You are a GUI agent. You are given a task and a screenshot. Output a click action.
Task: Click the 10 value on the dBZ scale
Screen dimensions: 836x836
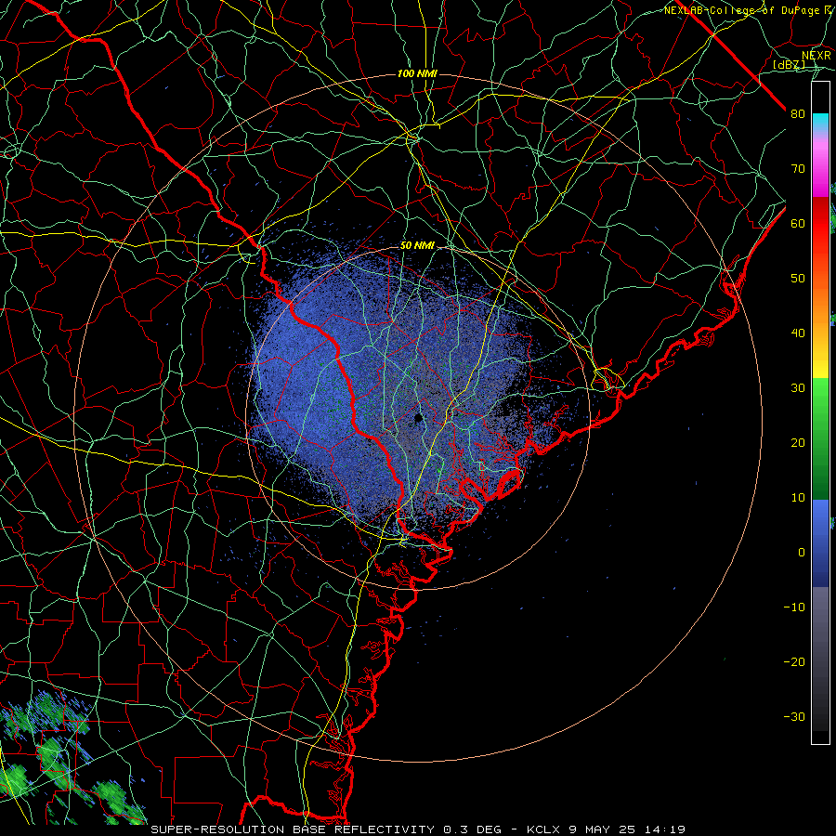pos(798,498)
